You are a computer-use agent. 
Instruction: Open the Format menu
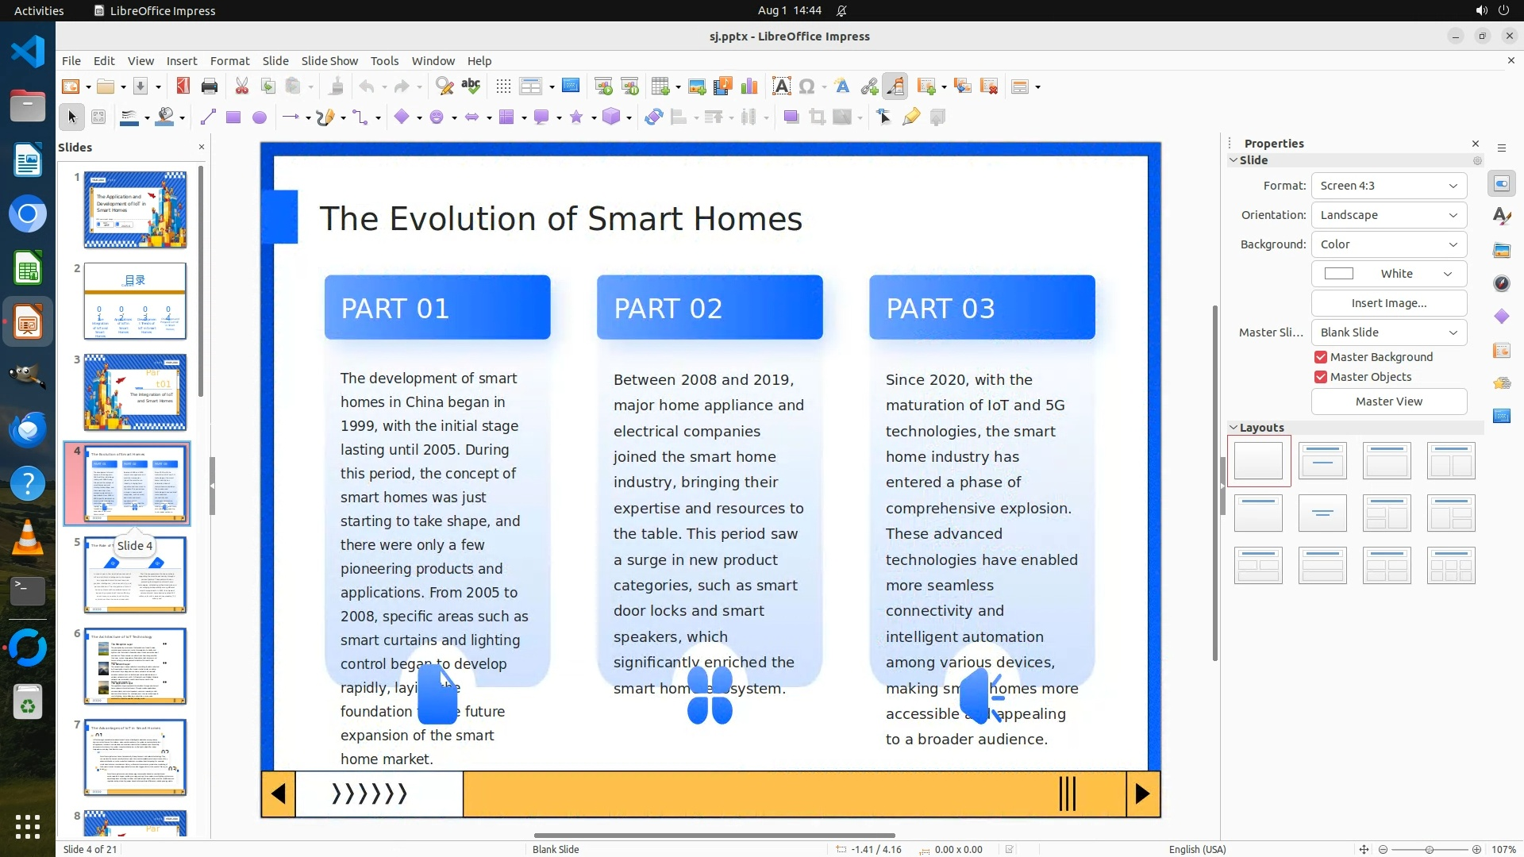[229, 60]
